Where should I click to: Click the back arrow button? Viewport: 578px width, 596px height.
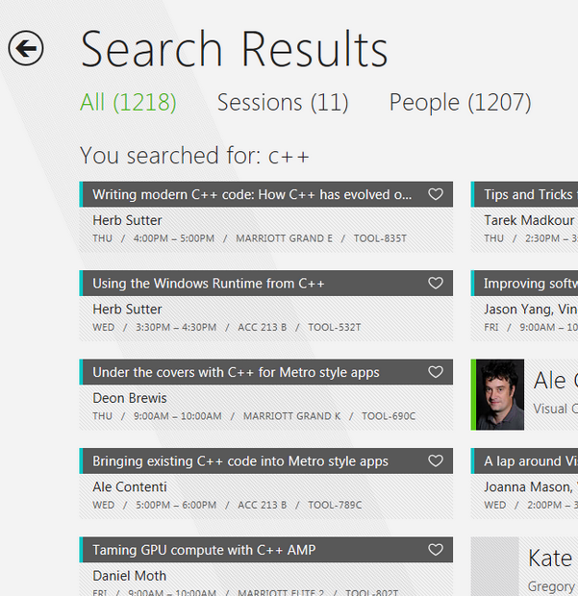pyautogui.click(x=26, y=47)
